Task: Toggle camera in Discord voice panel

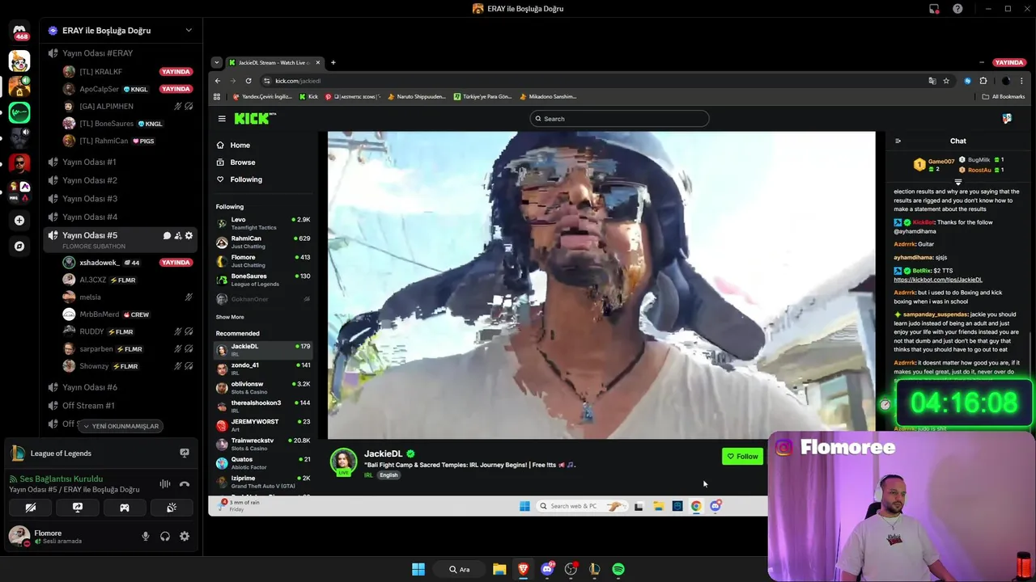Action: coord(31,508)
